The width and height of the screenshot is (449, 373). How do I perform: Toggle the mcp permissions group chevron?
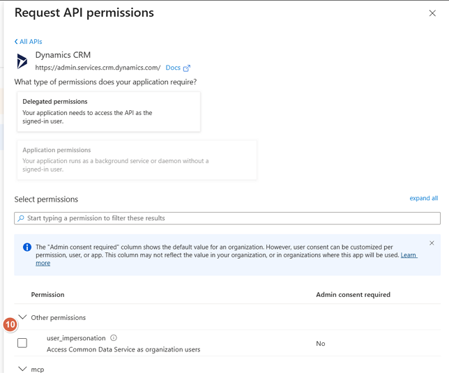tap(22, 369)
